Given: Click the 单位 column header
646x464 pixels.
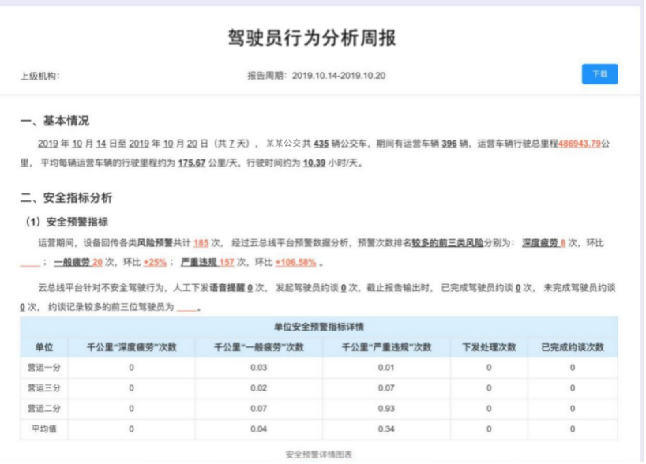Looking at the screenshot, I should (x=44, y=347).
